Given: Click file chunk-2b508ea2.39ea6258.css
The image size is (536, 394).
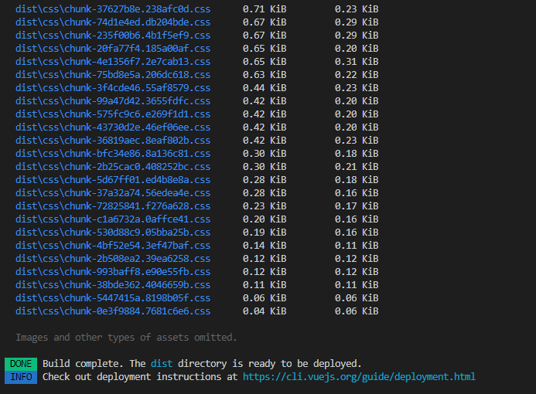Looking at the screenshot, I should coord(113,259).
